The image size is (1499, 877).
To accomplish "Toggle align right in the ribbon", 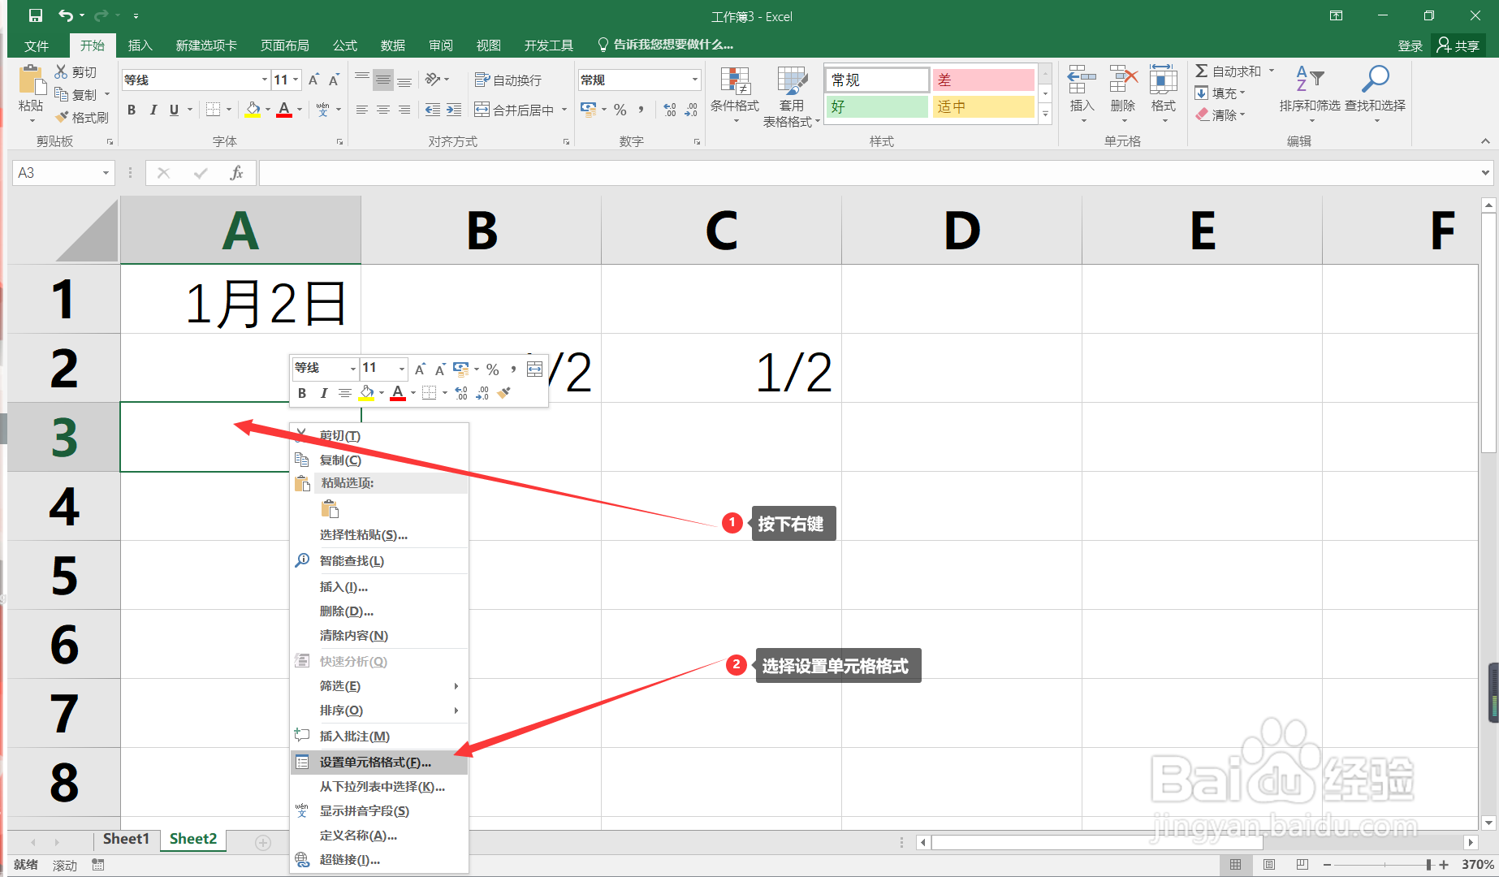I will pyautogui.click(x=404, y=110).
